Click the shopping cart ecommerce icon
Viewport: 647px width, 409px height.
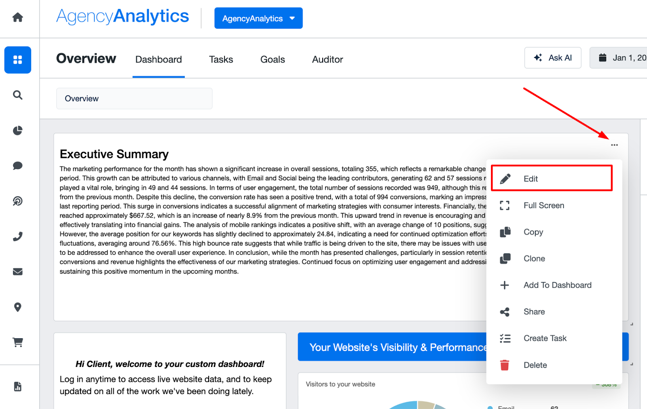tap(18, 342)
